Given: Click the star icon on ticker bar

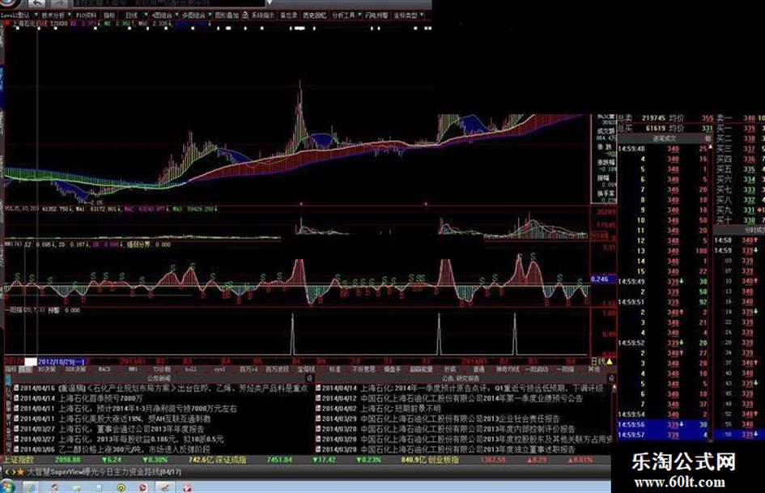Looking at the screenshot, I should (x=20, y=472).
